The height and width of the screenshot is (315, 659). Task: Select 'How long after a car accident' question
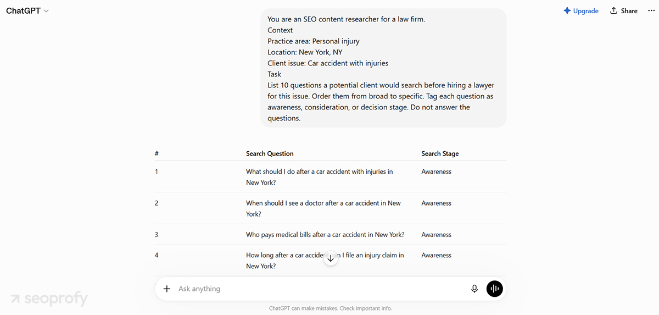coord(325,261)
